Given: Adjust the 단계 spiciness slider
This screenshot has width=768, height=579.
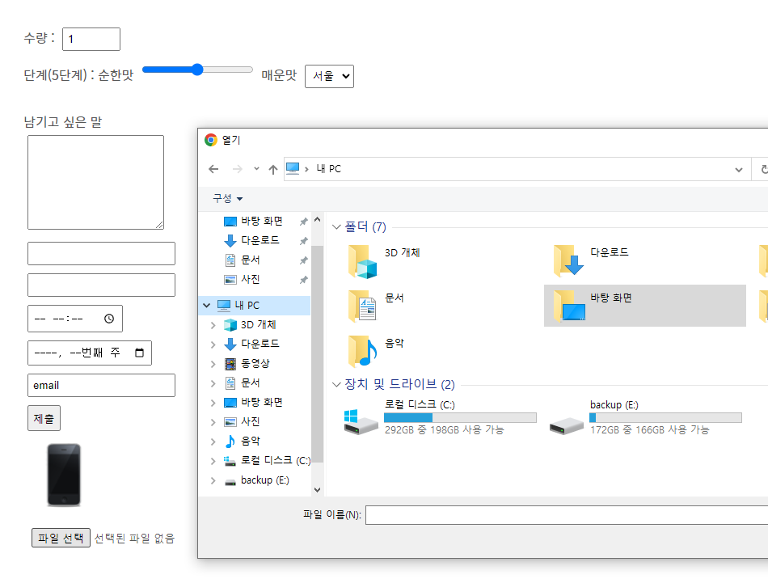Looking at the screenshot, I should coord(197,70).
